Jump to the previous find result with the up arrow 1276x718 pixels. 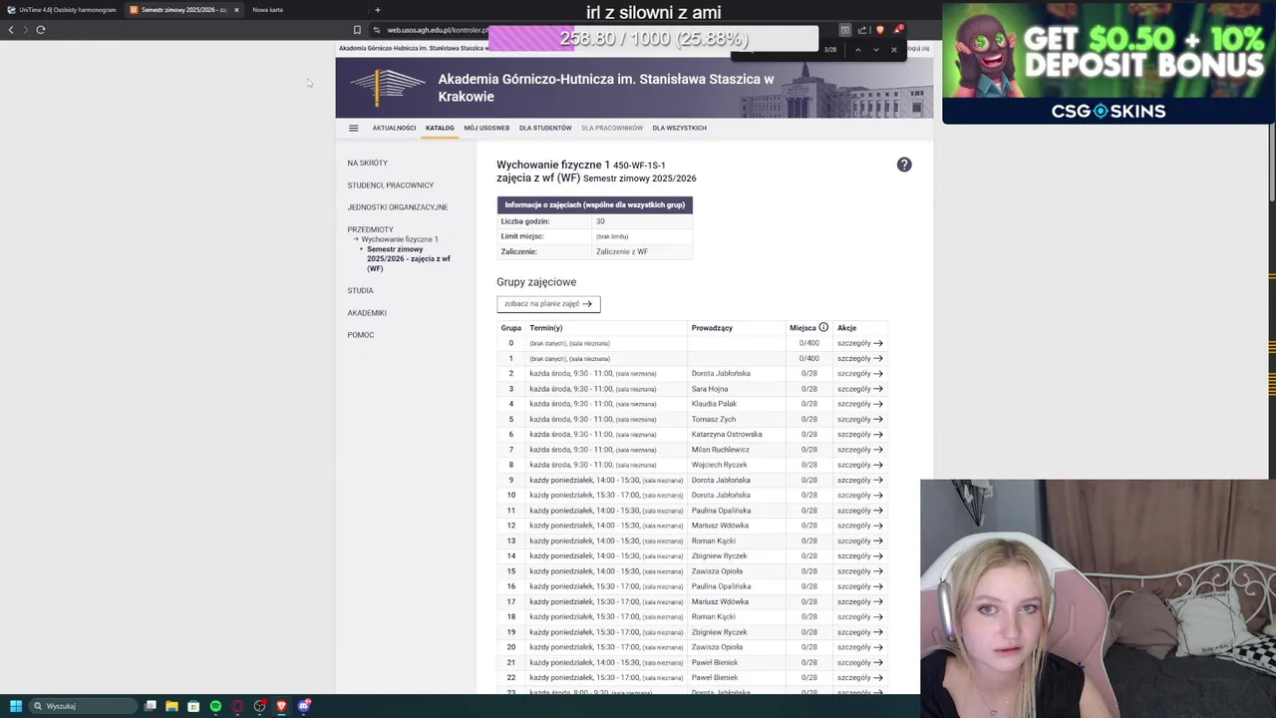[858, 49]
